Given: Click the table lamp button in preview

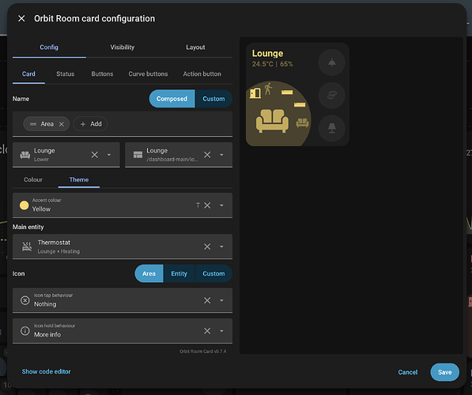Looking at the screenshot, I should click(x=332, y=128).
